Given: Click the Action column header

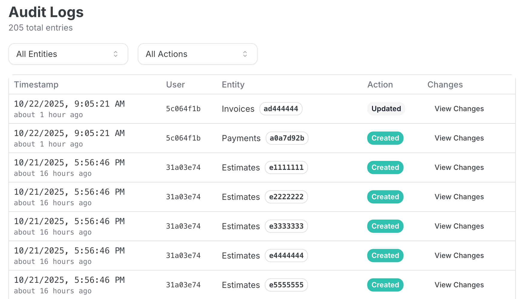Looking at the screenshot, I should pos(380,85).
